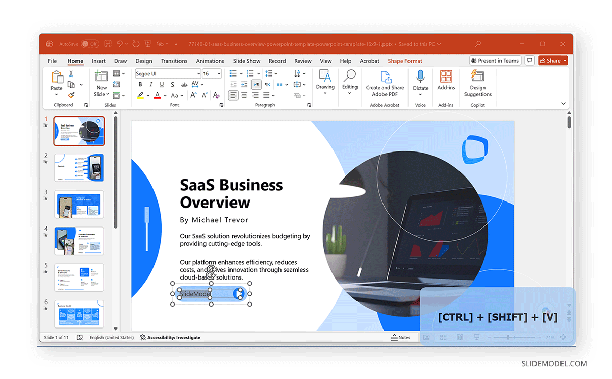612x379 pixels.
Task: Open the Shape Format tab
Action: click(405, 61)
